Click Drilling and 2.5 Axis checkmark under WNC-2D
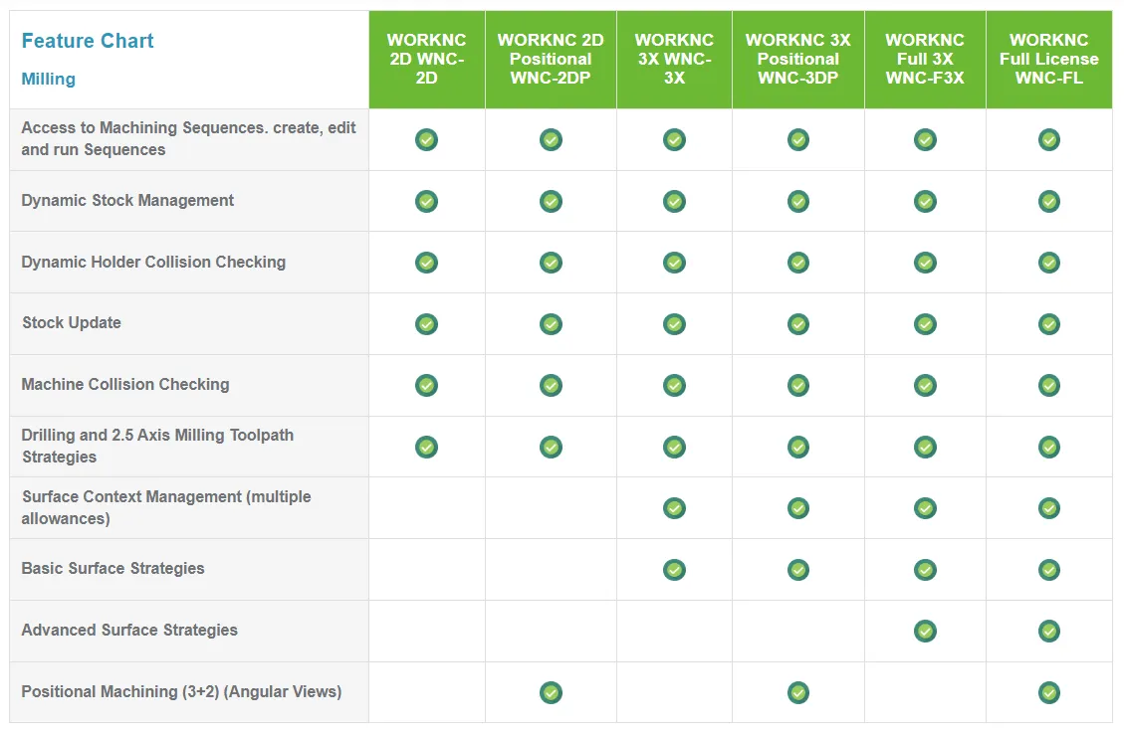1124x736 pixels. coord(426,447)
